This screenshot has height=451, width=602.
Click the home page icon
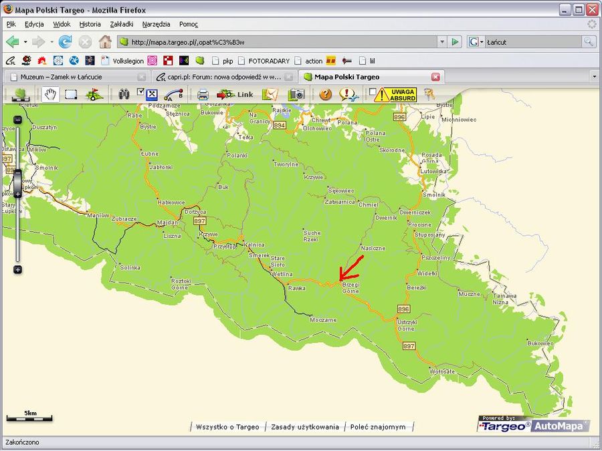105,41
